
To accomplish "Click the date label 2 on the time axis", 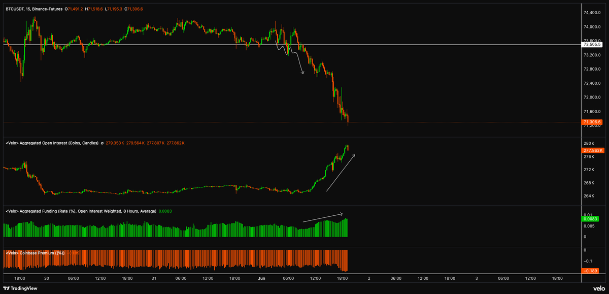I will [x=369, y=278].
